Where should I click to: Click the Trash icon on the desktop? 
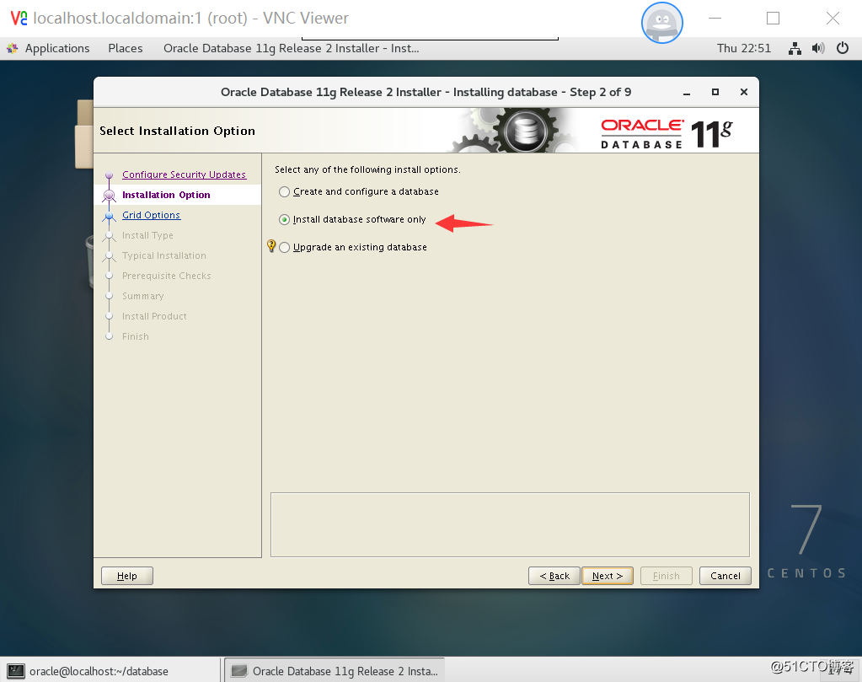(90, 262)
